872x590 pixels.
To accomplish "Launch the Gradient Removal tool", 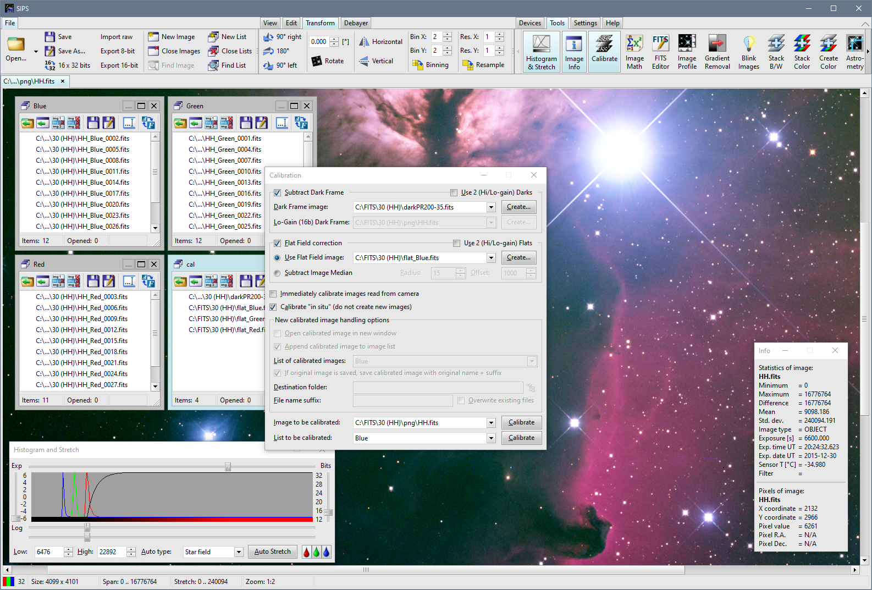I will pos(717,52).
